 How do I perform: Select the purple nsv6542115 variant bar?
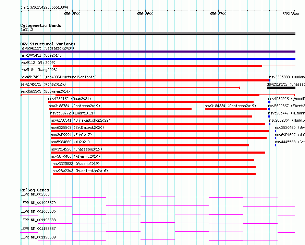coord(158,52)
